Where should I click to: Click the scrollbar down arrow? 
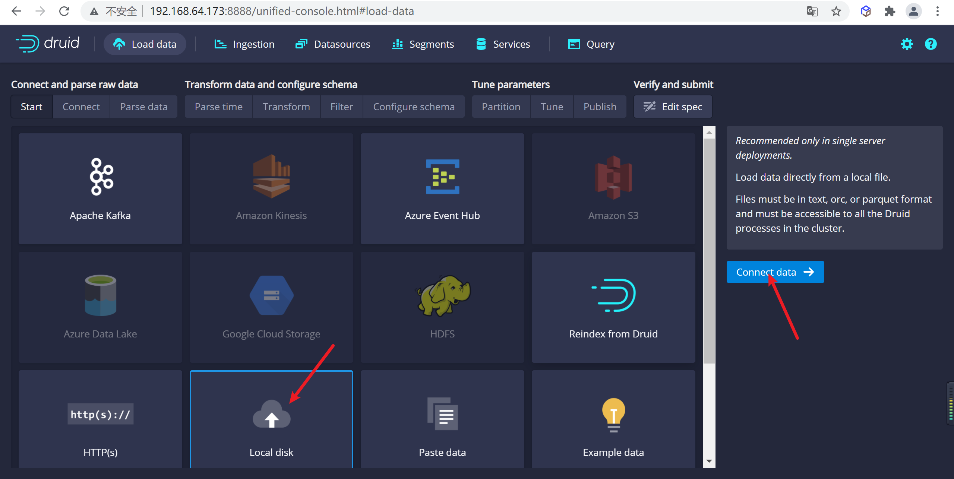(x=709, y=461)
